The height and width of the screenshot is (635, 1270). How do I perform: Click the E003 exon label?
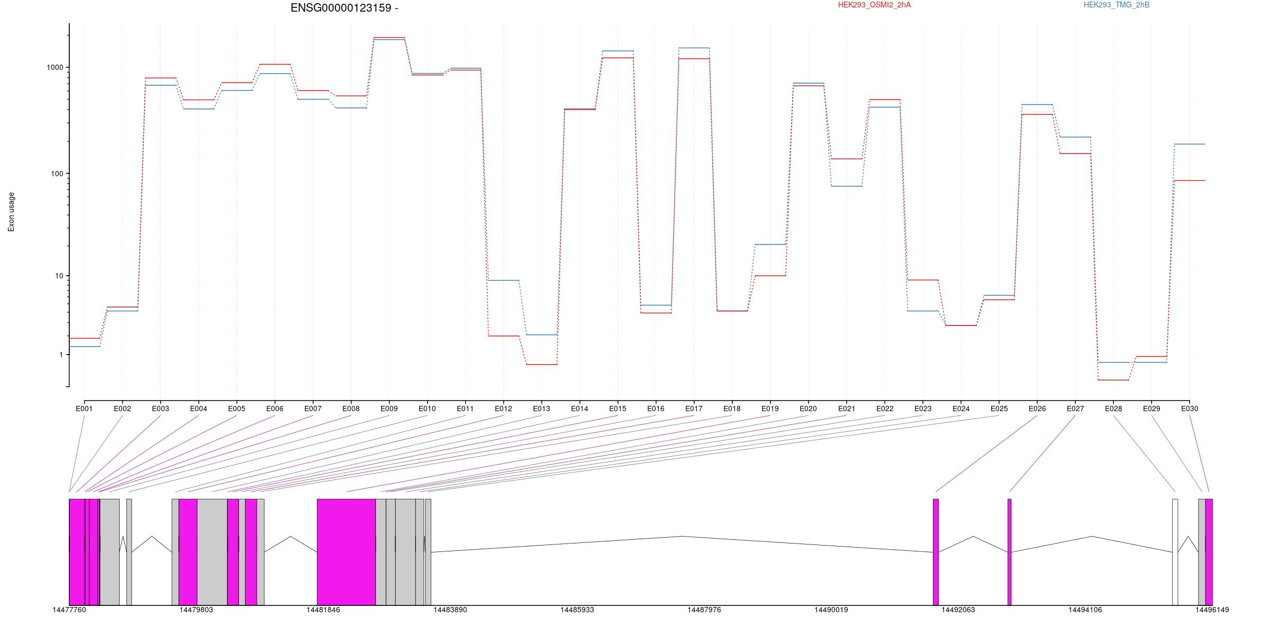click(x=160, y=409)
